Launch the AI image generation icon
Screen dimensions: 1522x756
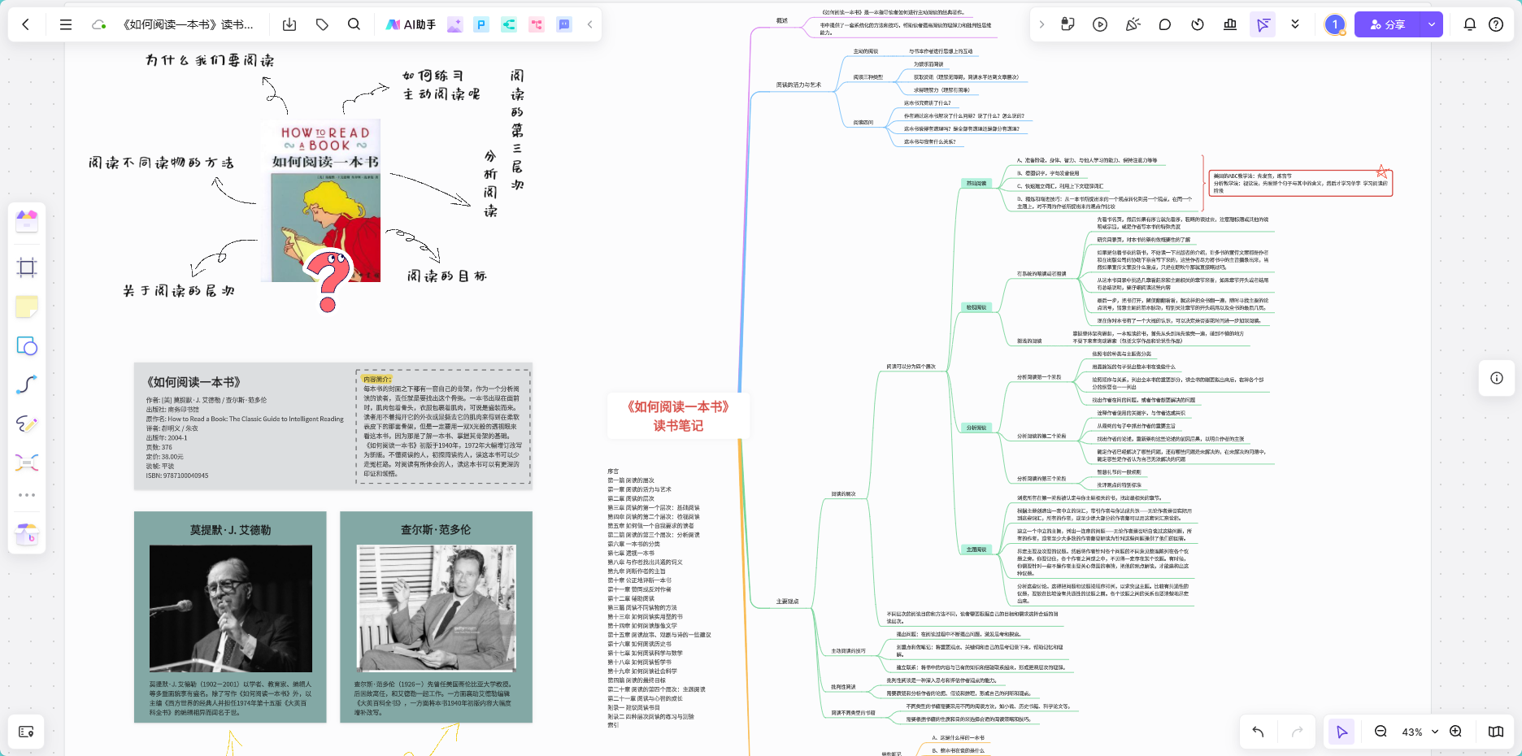point(454,24)
